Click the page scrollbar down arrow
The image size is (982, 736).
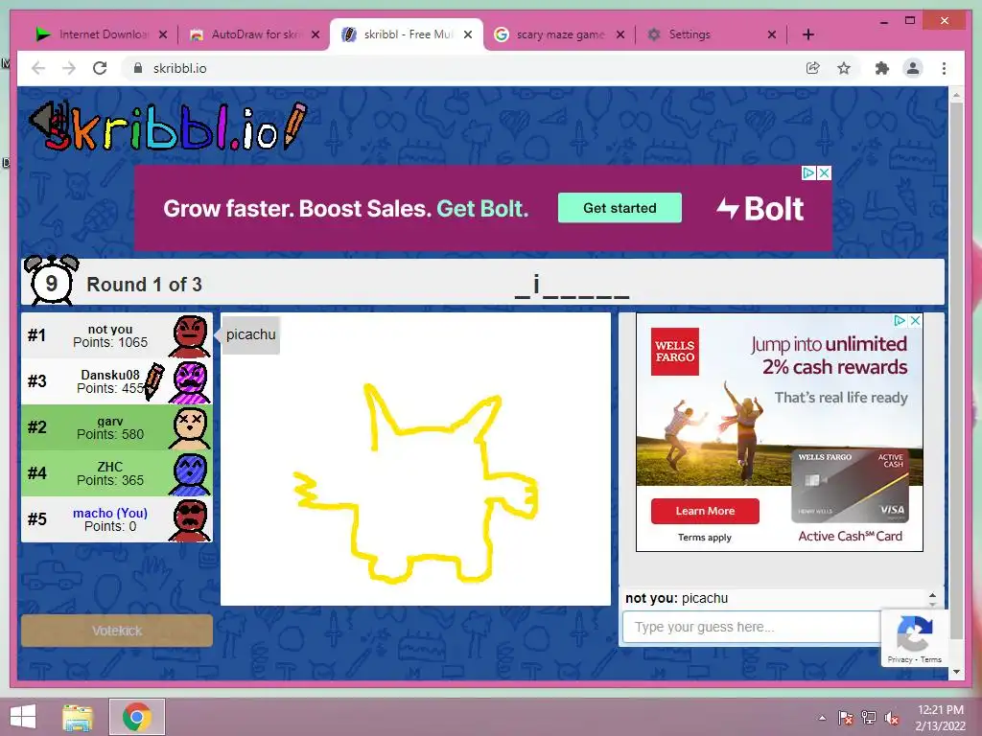click(956, 672)
